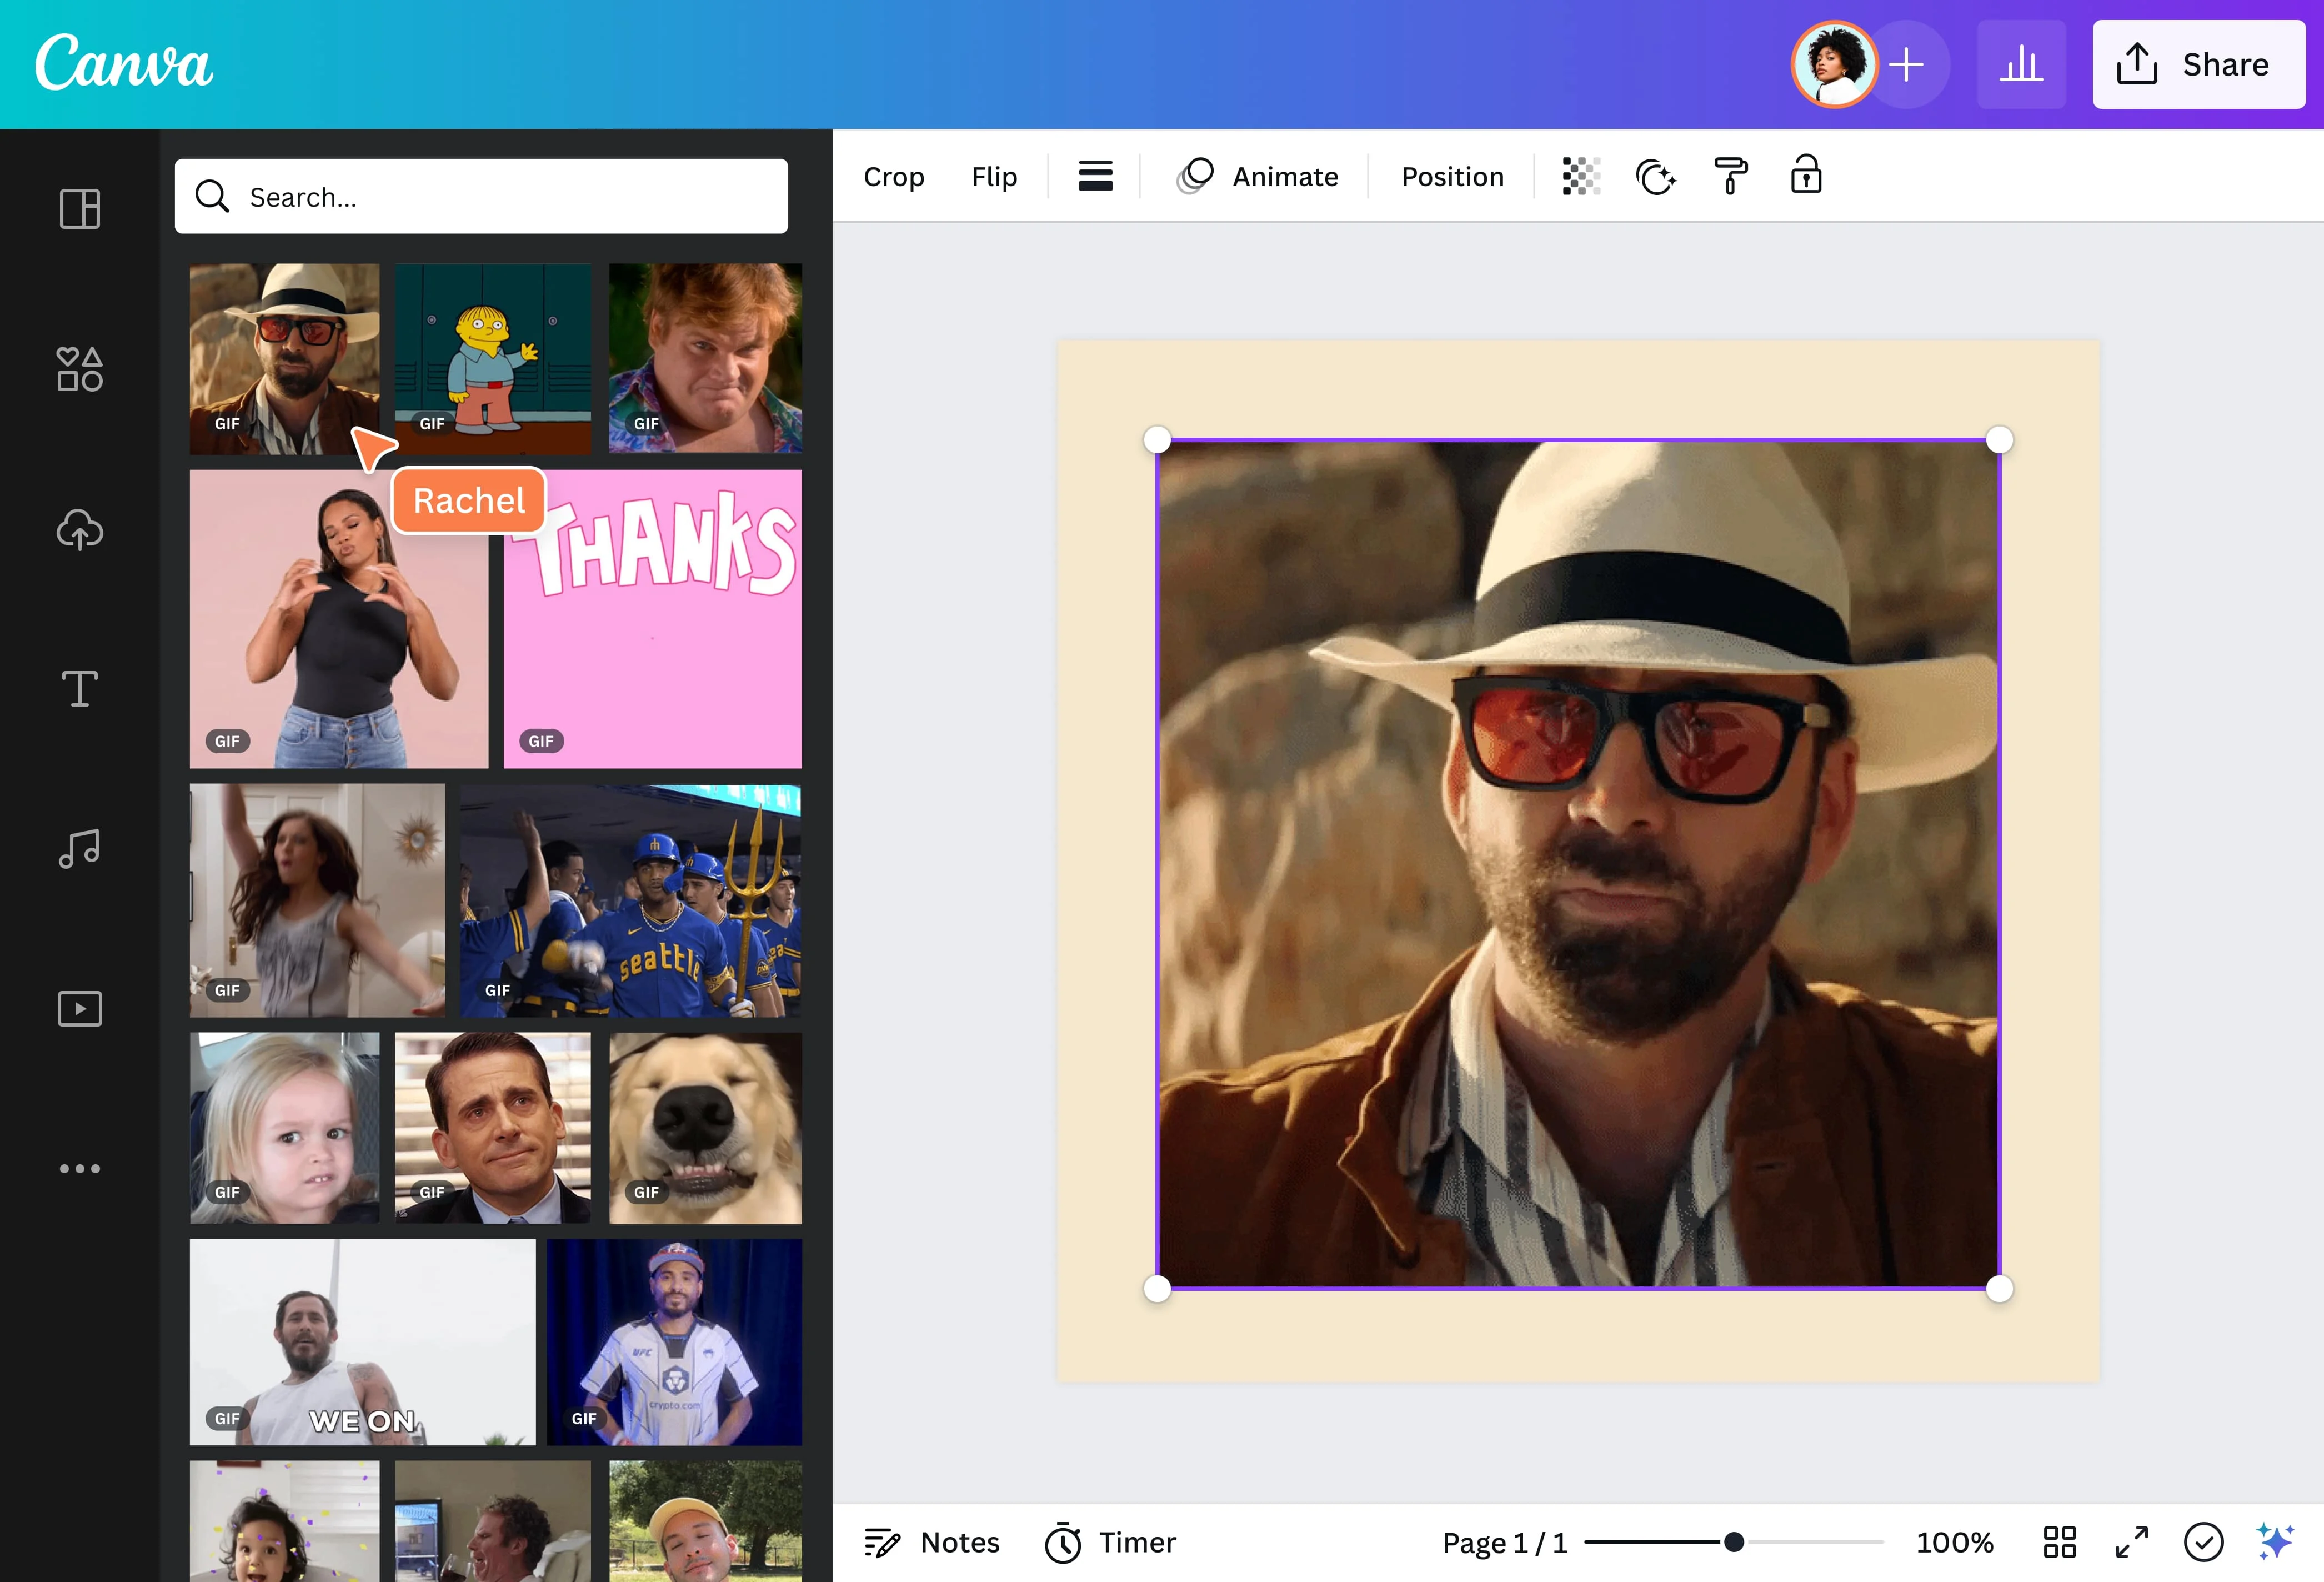Toggle Magic features with the sparkle icon
Image resolution: width=2324 pixels, height=1582 pixels.
[2277, 1542]
